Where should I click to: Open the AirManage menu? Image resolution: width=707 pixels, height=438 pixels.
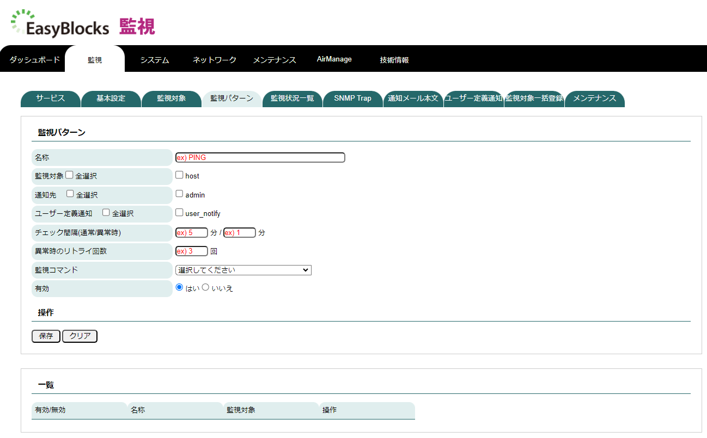click(334, 59)
